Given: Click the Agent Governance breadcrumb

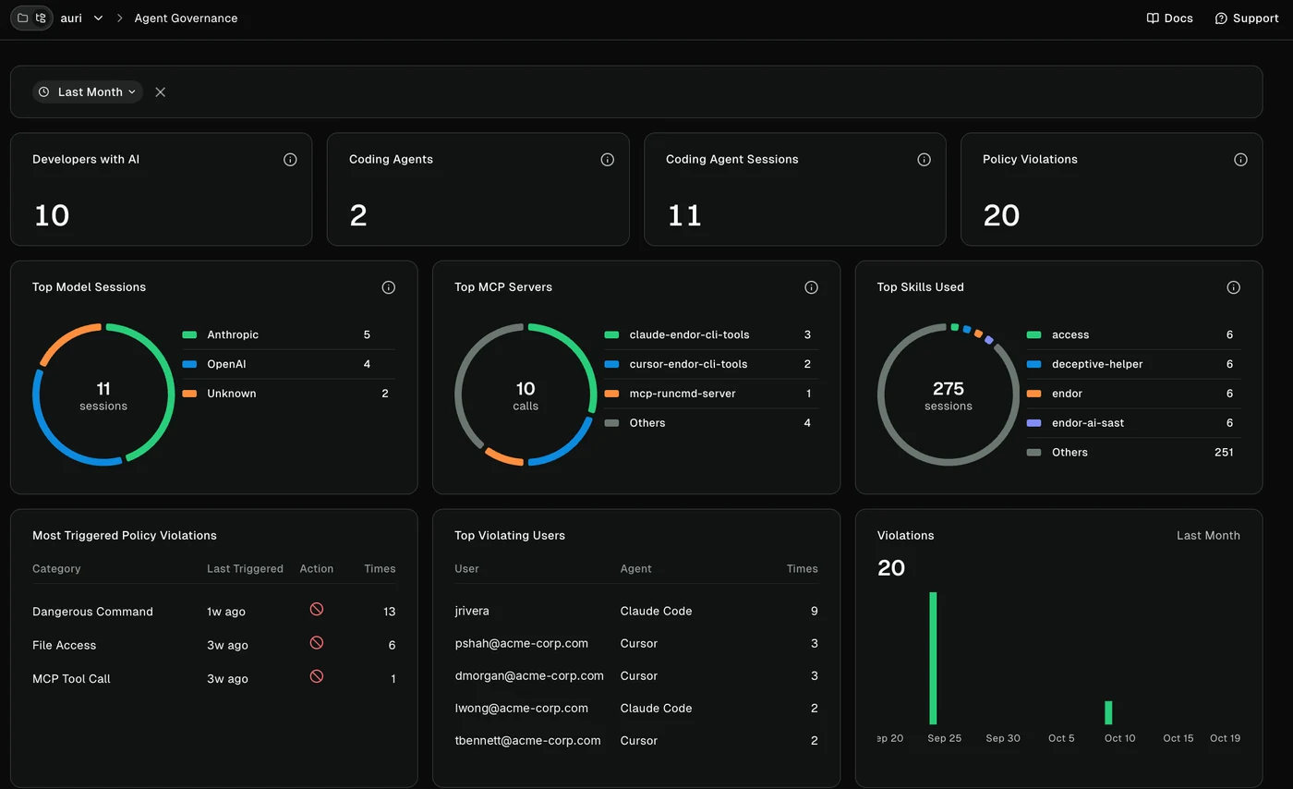Looking at the screenshot, I should point(186,18).
